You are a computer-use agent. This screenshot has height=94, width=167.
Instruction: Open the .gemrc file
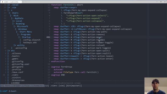(x=15, y=59)
